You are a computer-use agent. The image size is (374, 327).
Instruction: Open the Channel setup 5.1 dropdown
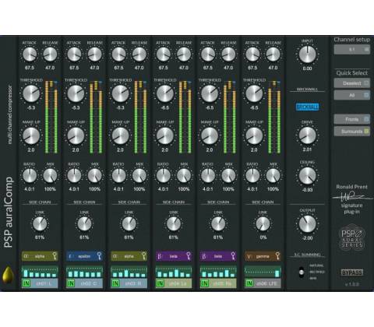[352, 49]
